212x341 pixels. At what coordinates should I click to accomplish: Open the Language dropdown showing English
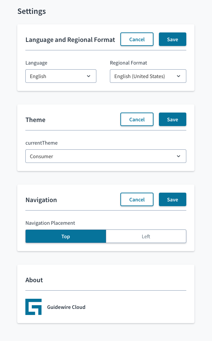point(61,76)
